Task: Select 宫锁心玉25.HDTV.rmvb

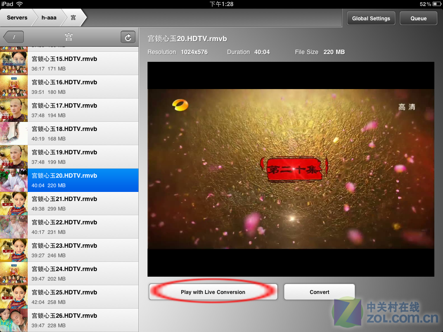Action: click(69, 297)
